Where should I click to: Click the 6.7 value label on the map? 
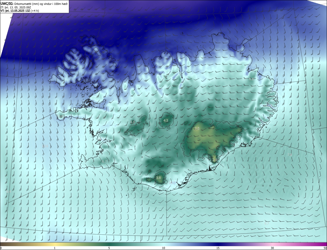[104, 162]
